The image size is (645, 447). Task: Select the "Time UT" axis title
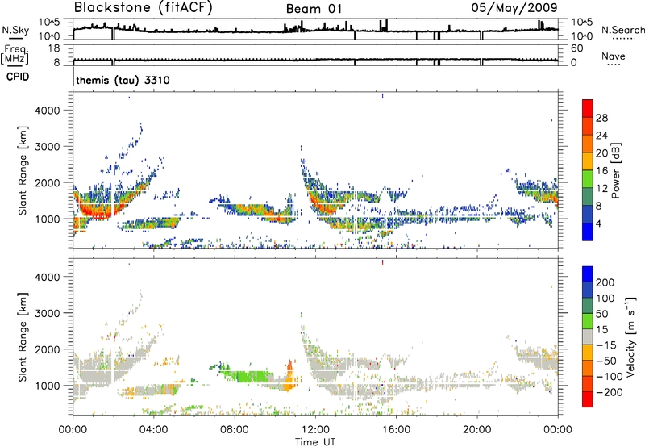(315, 442)
